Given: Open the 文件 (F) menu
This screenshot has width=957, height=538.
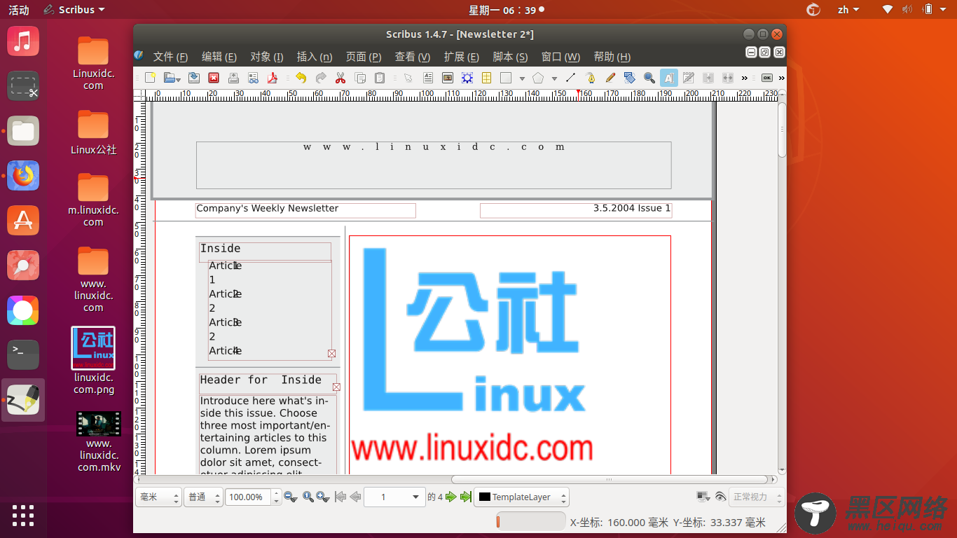Looking at the screenshot, I should tap(170, 57).
